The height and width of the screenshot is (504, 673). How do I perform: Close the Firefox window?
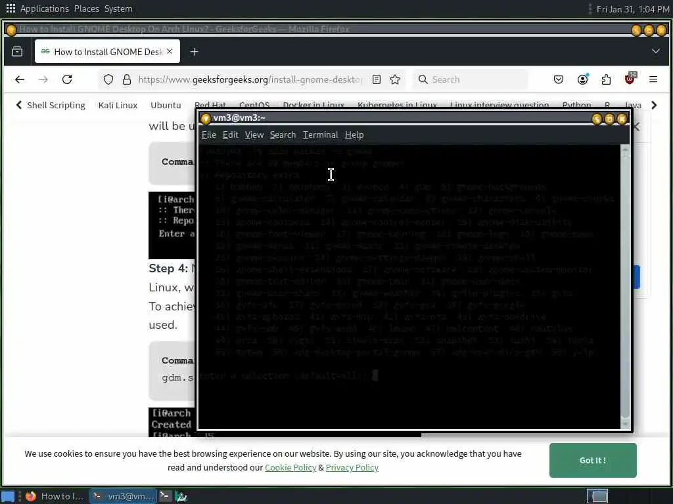(x=661, y=30)
